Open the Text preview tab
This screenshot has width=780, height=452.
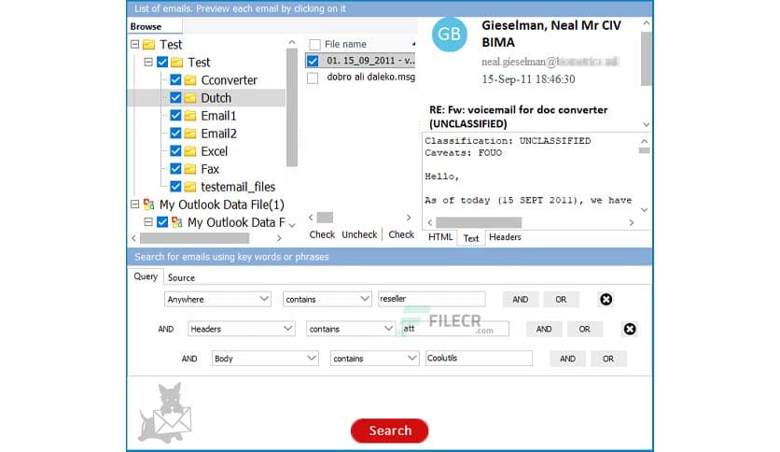click(x=470, y=238)
